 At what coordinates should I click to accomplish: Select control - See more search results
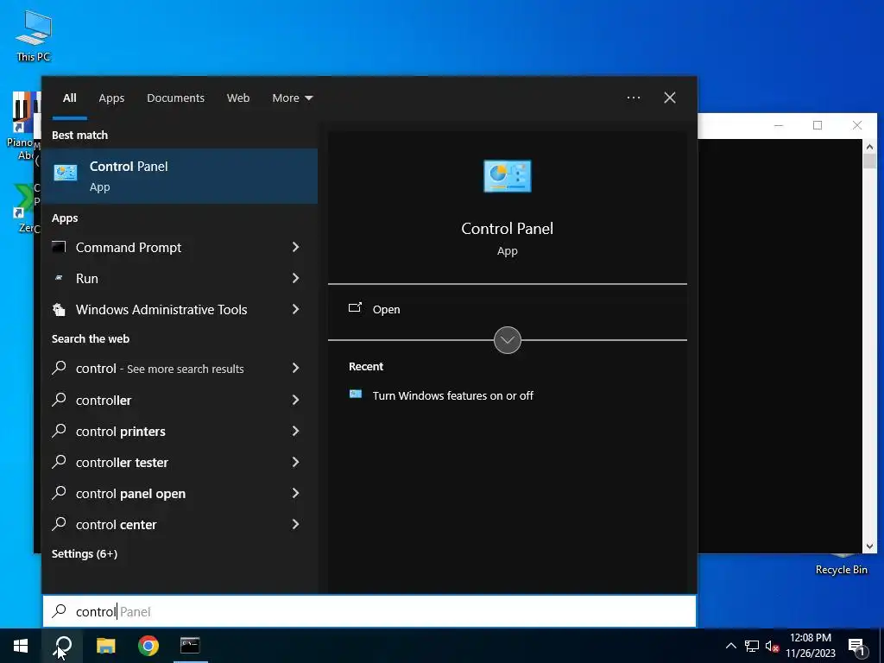pos(165,369)
